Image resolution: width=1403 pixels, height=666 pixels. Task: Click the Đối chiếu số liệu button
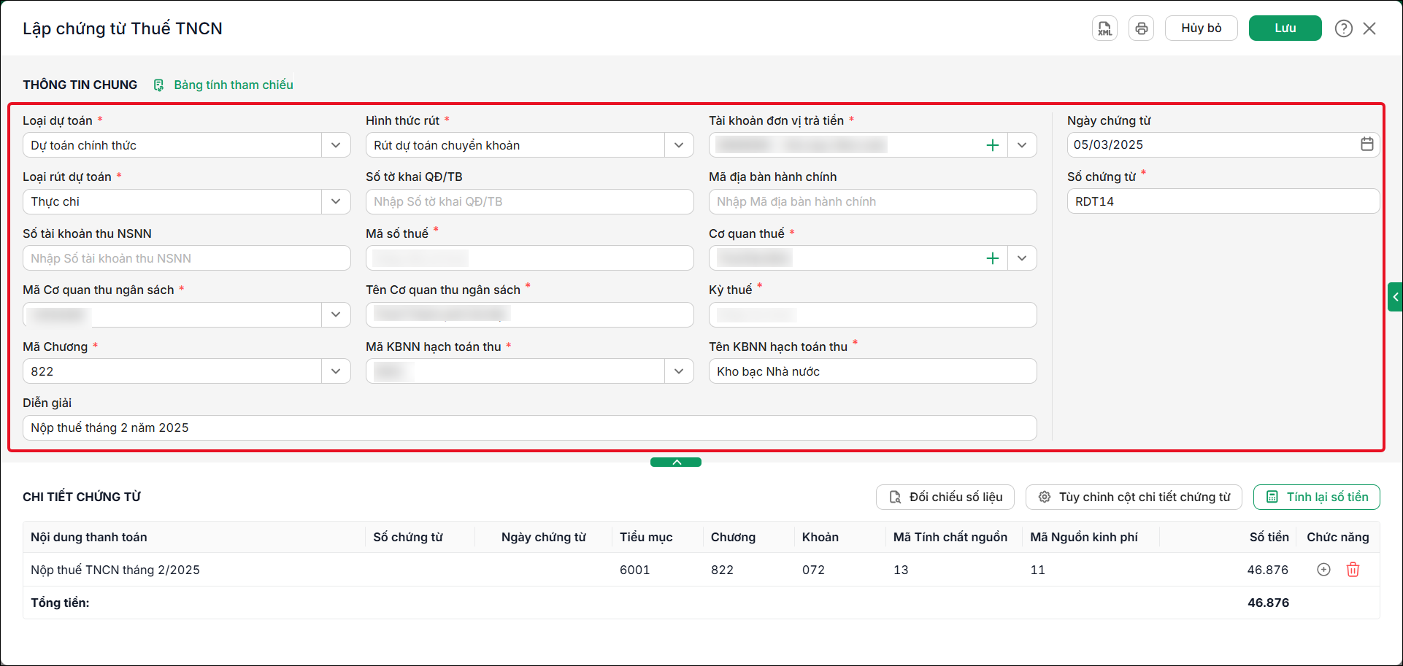945,497
